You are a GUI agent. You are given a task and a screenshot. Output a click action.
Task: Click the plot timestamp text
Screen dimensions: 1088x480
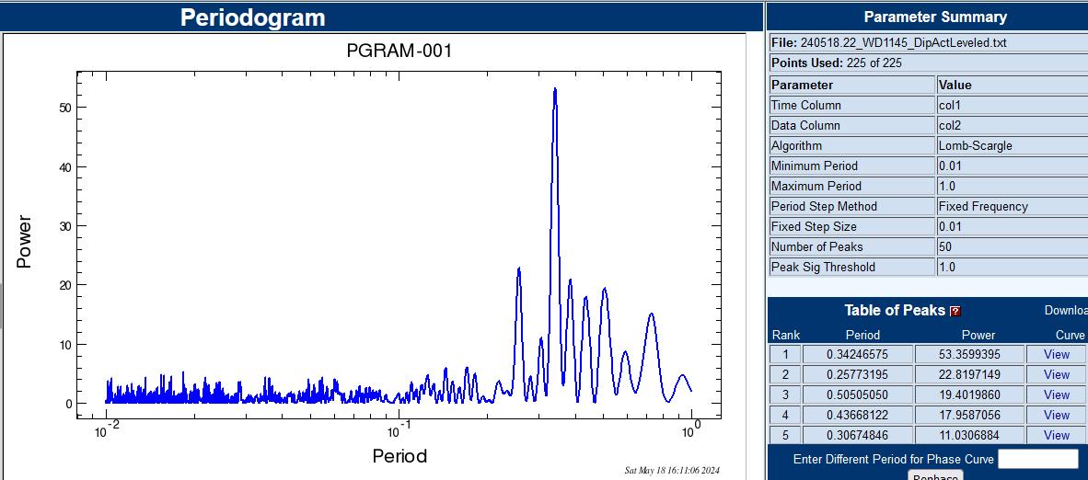[x=672, y=470]
